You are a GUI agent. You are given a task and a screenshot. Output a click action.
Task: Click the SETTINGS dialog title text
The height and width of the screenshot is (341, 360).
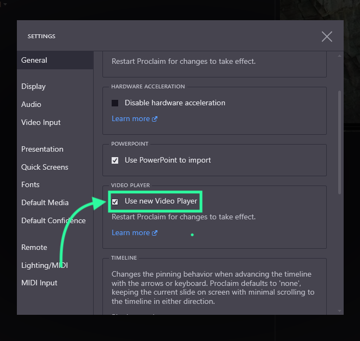point(41,37)
